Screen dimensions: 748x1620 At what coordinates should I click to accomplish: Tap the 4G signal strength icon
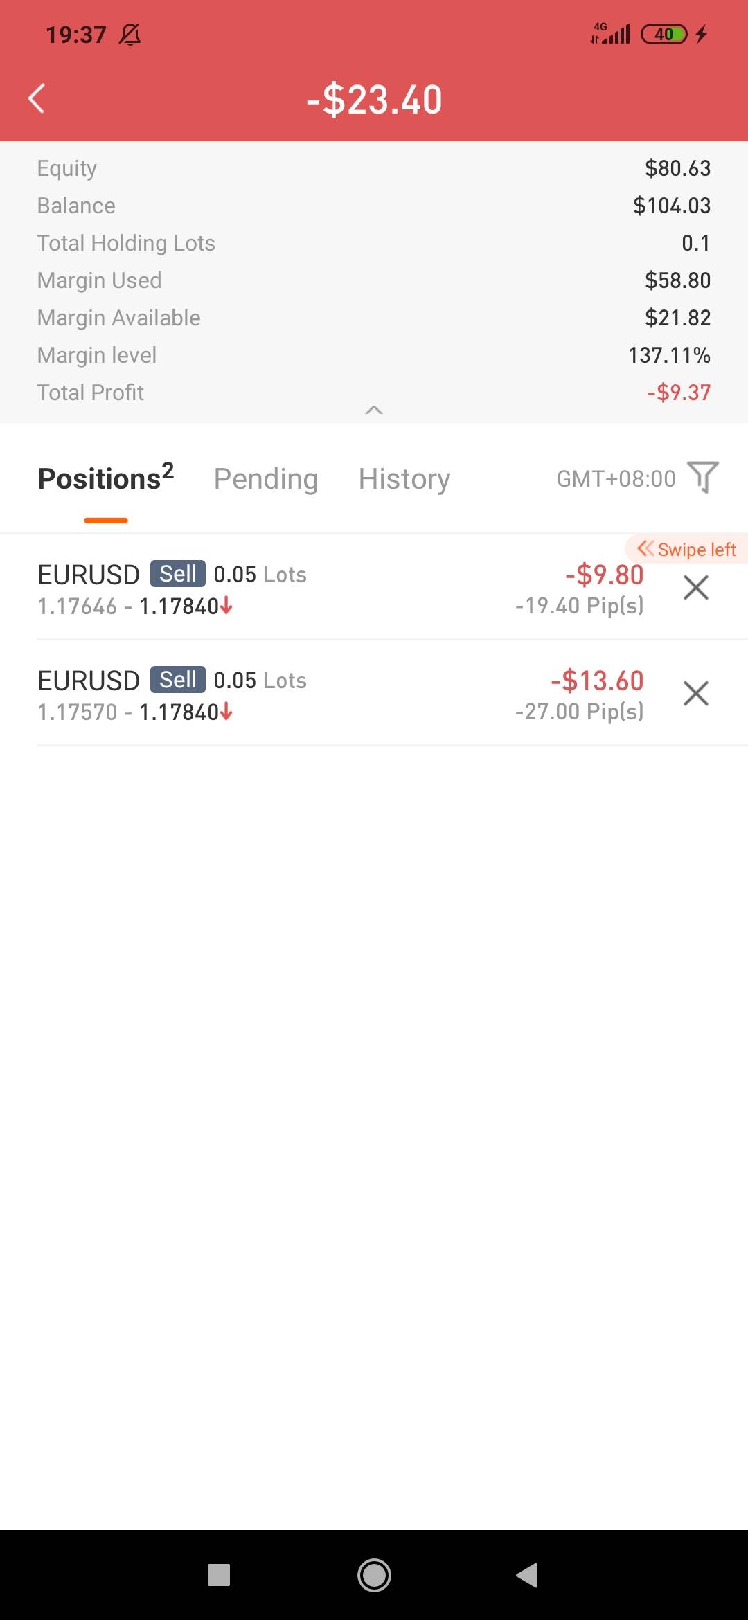[610, 33]
